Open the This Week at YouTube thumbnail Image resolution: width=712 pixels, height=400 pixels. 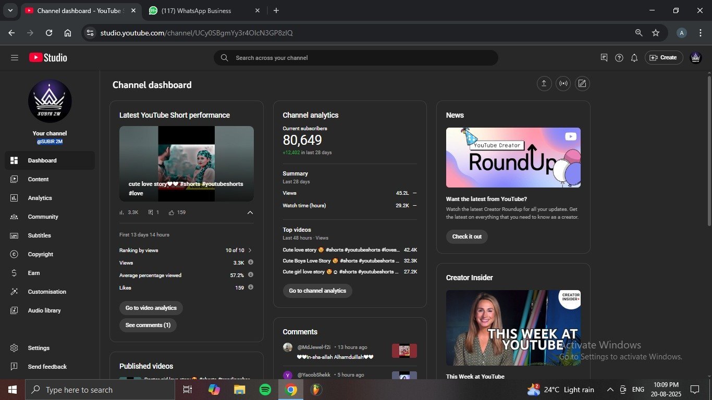(513, 328)
